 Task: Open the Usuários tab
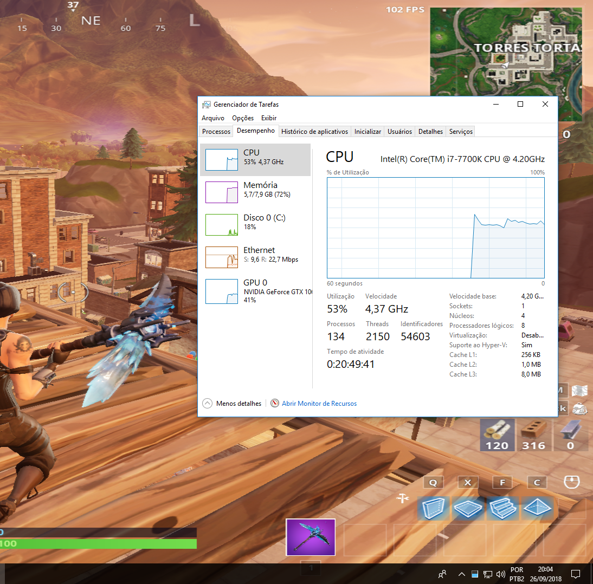[399, 132]
